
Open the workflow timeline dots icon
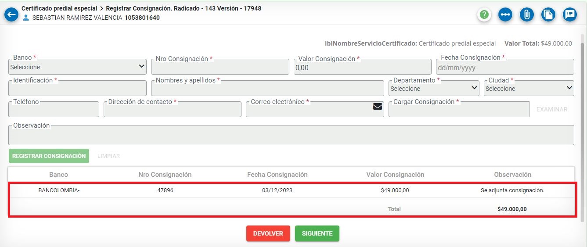505,14
